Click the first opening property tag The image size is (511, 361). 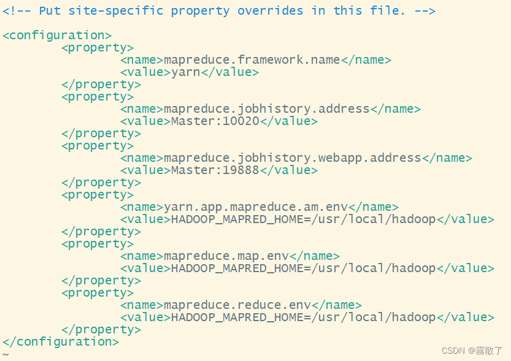click(x=98, y=48)
